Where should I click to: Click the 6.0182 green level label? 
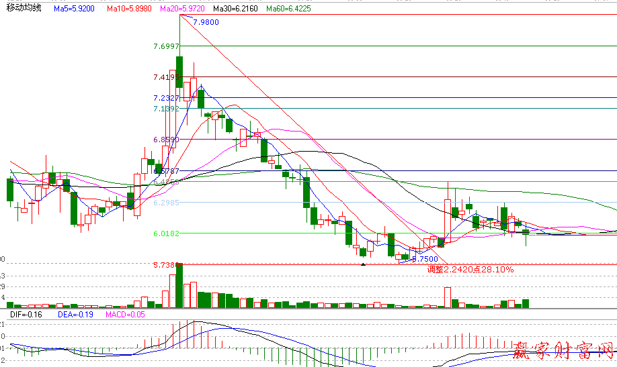point(165,233)
